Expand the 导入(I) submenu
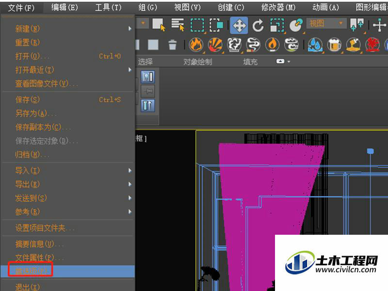The width and height of the screenshot is (388, 291). tap(67, 171)
